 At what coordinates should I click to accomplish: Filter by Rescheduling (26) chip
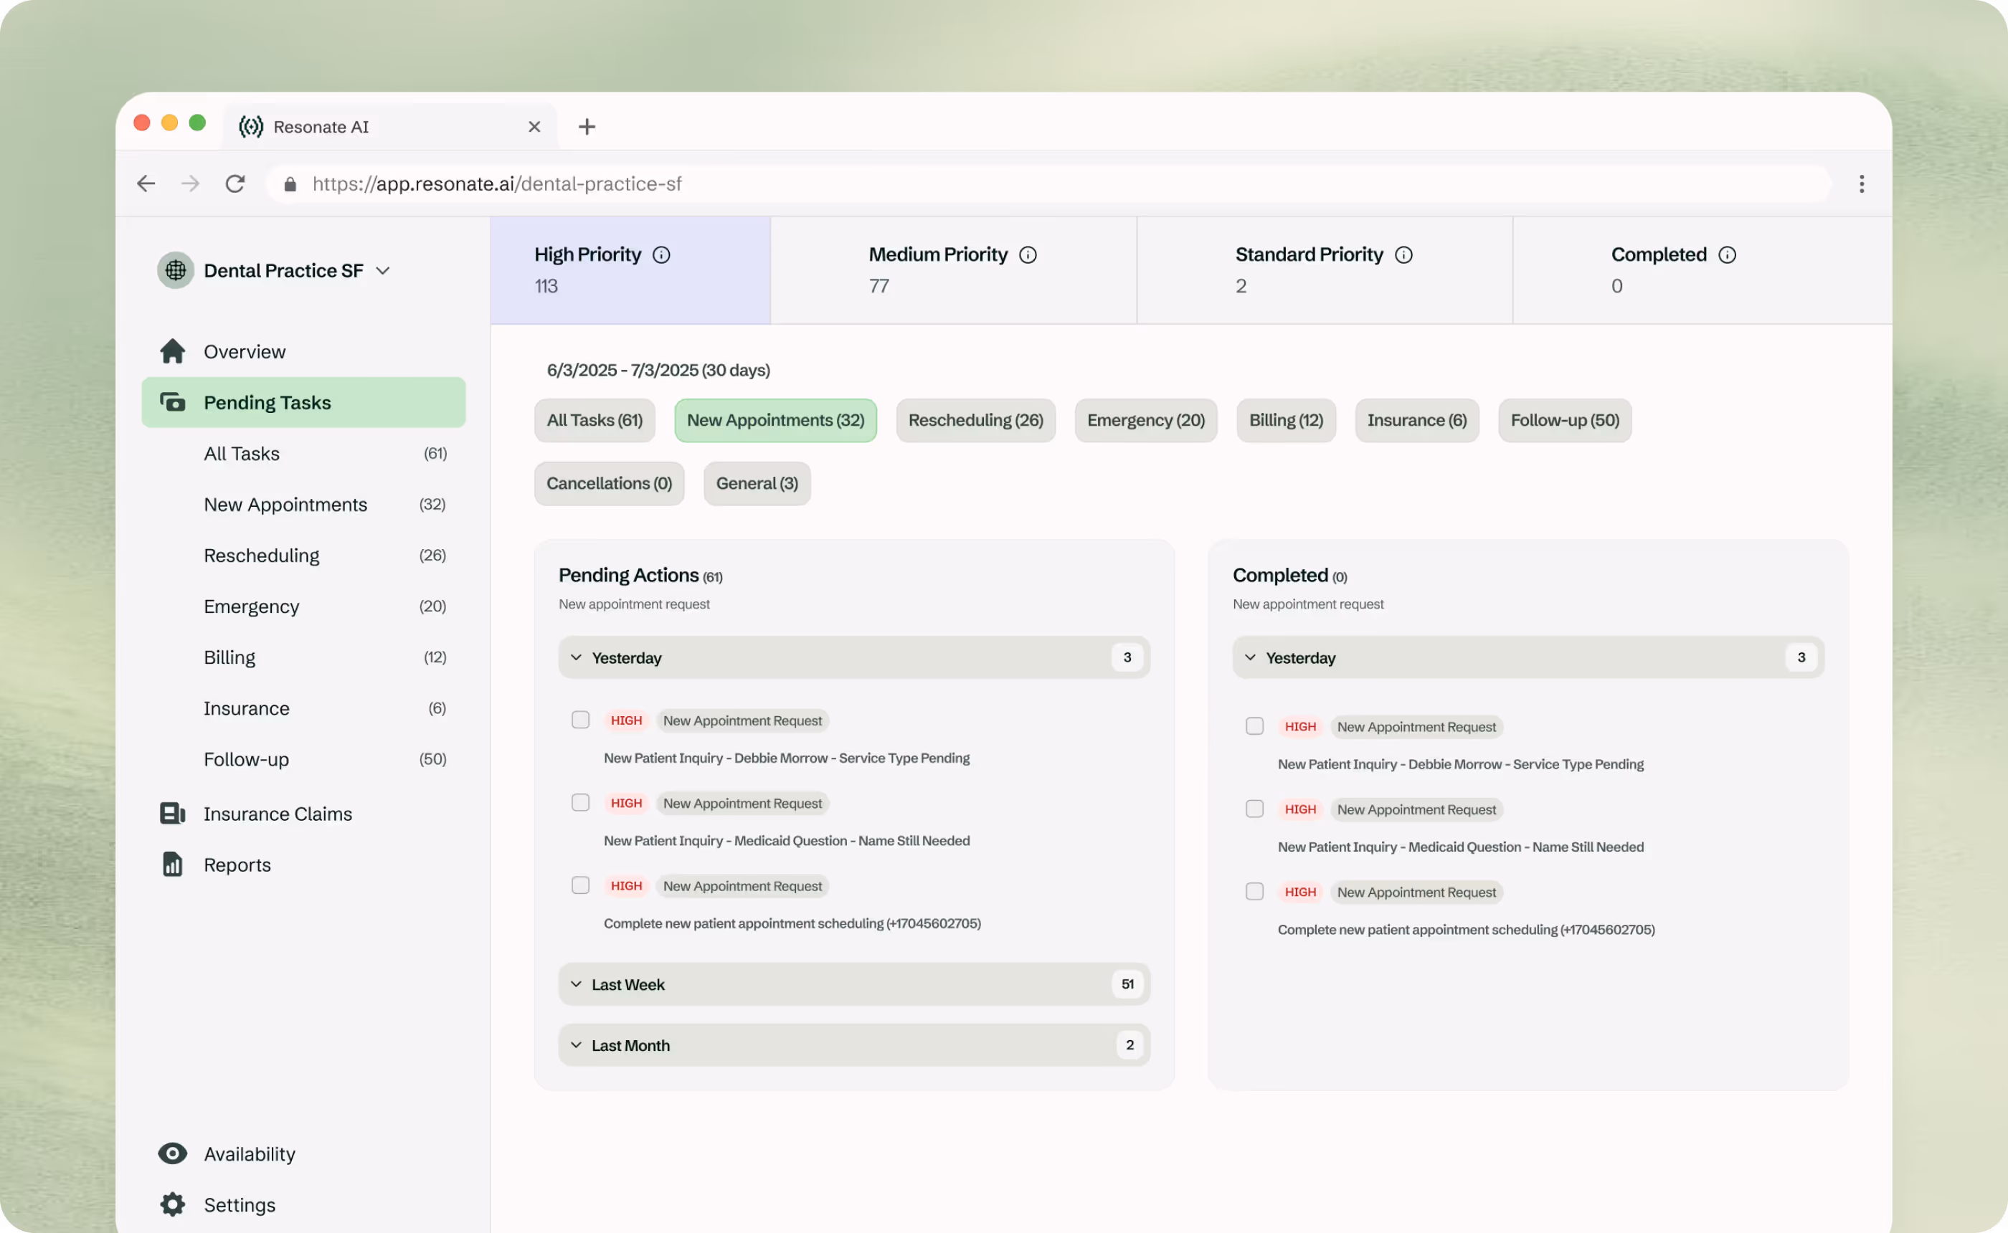click(x=975, y=420)
